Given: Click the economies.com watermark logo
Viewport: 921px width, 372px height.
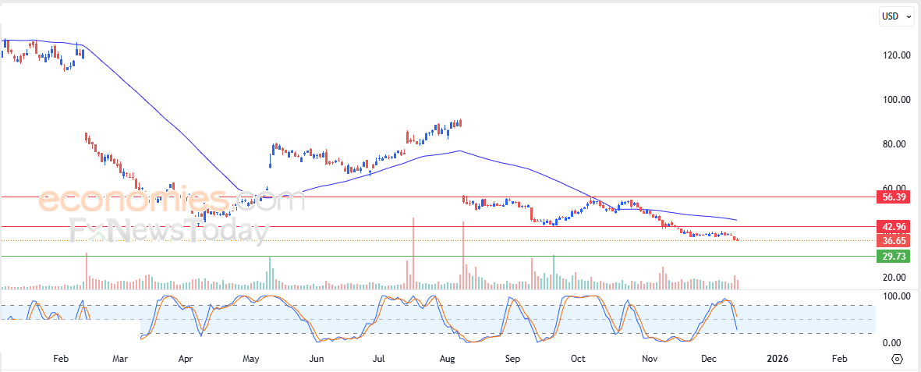Looking at the screenshot, I should tap(172, 200).
